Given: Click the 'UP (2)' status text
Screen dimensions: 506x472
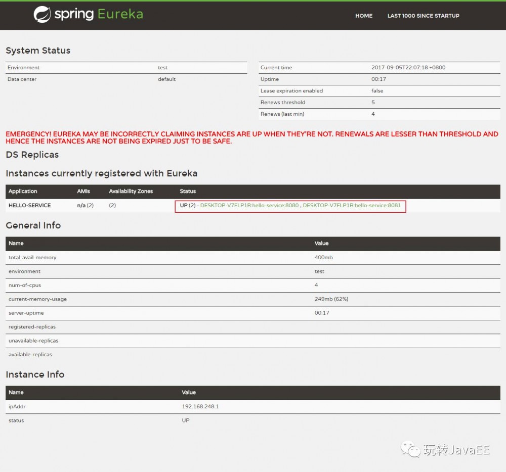Looking at the screenshot, I should click(188, 205).
